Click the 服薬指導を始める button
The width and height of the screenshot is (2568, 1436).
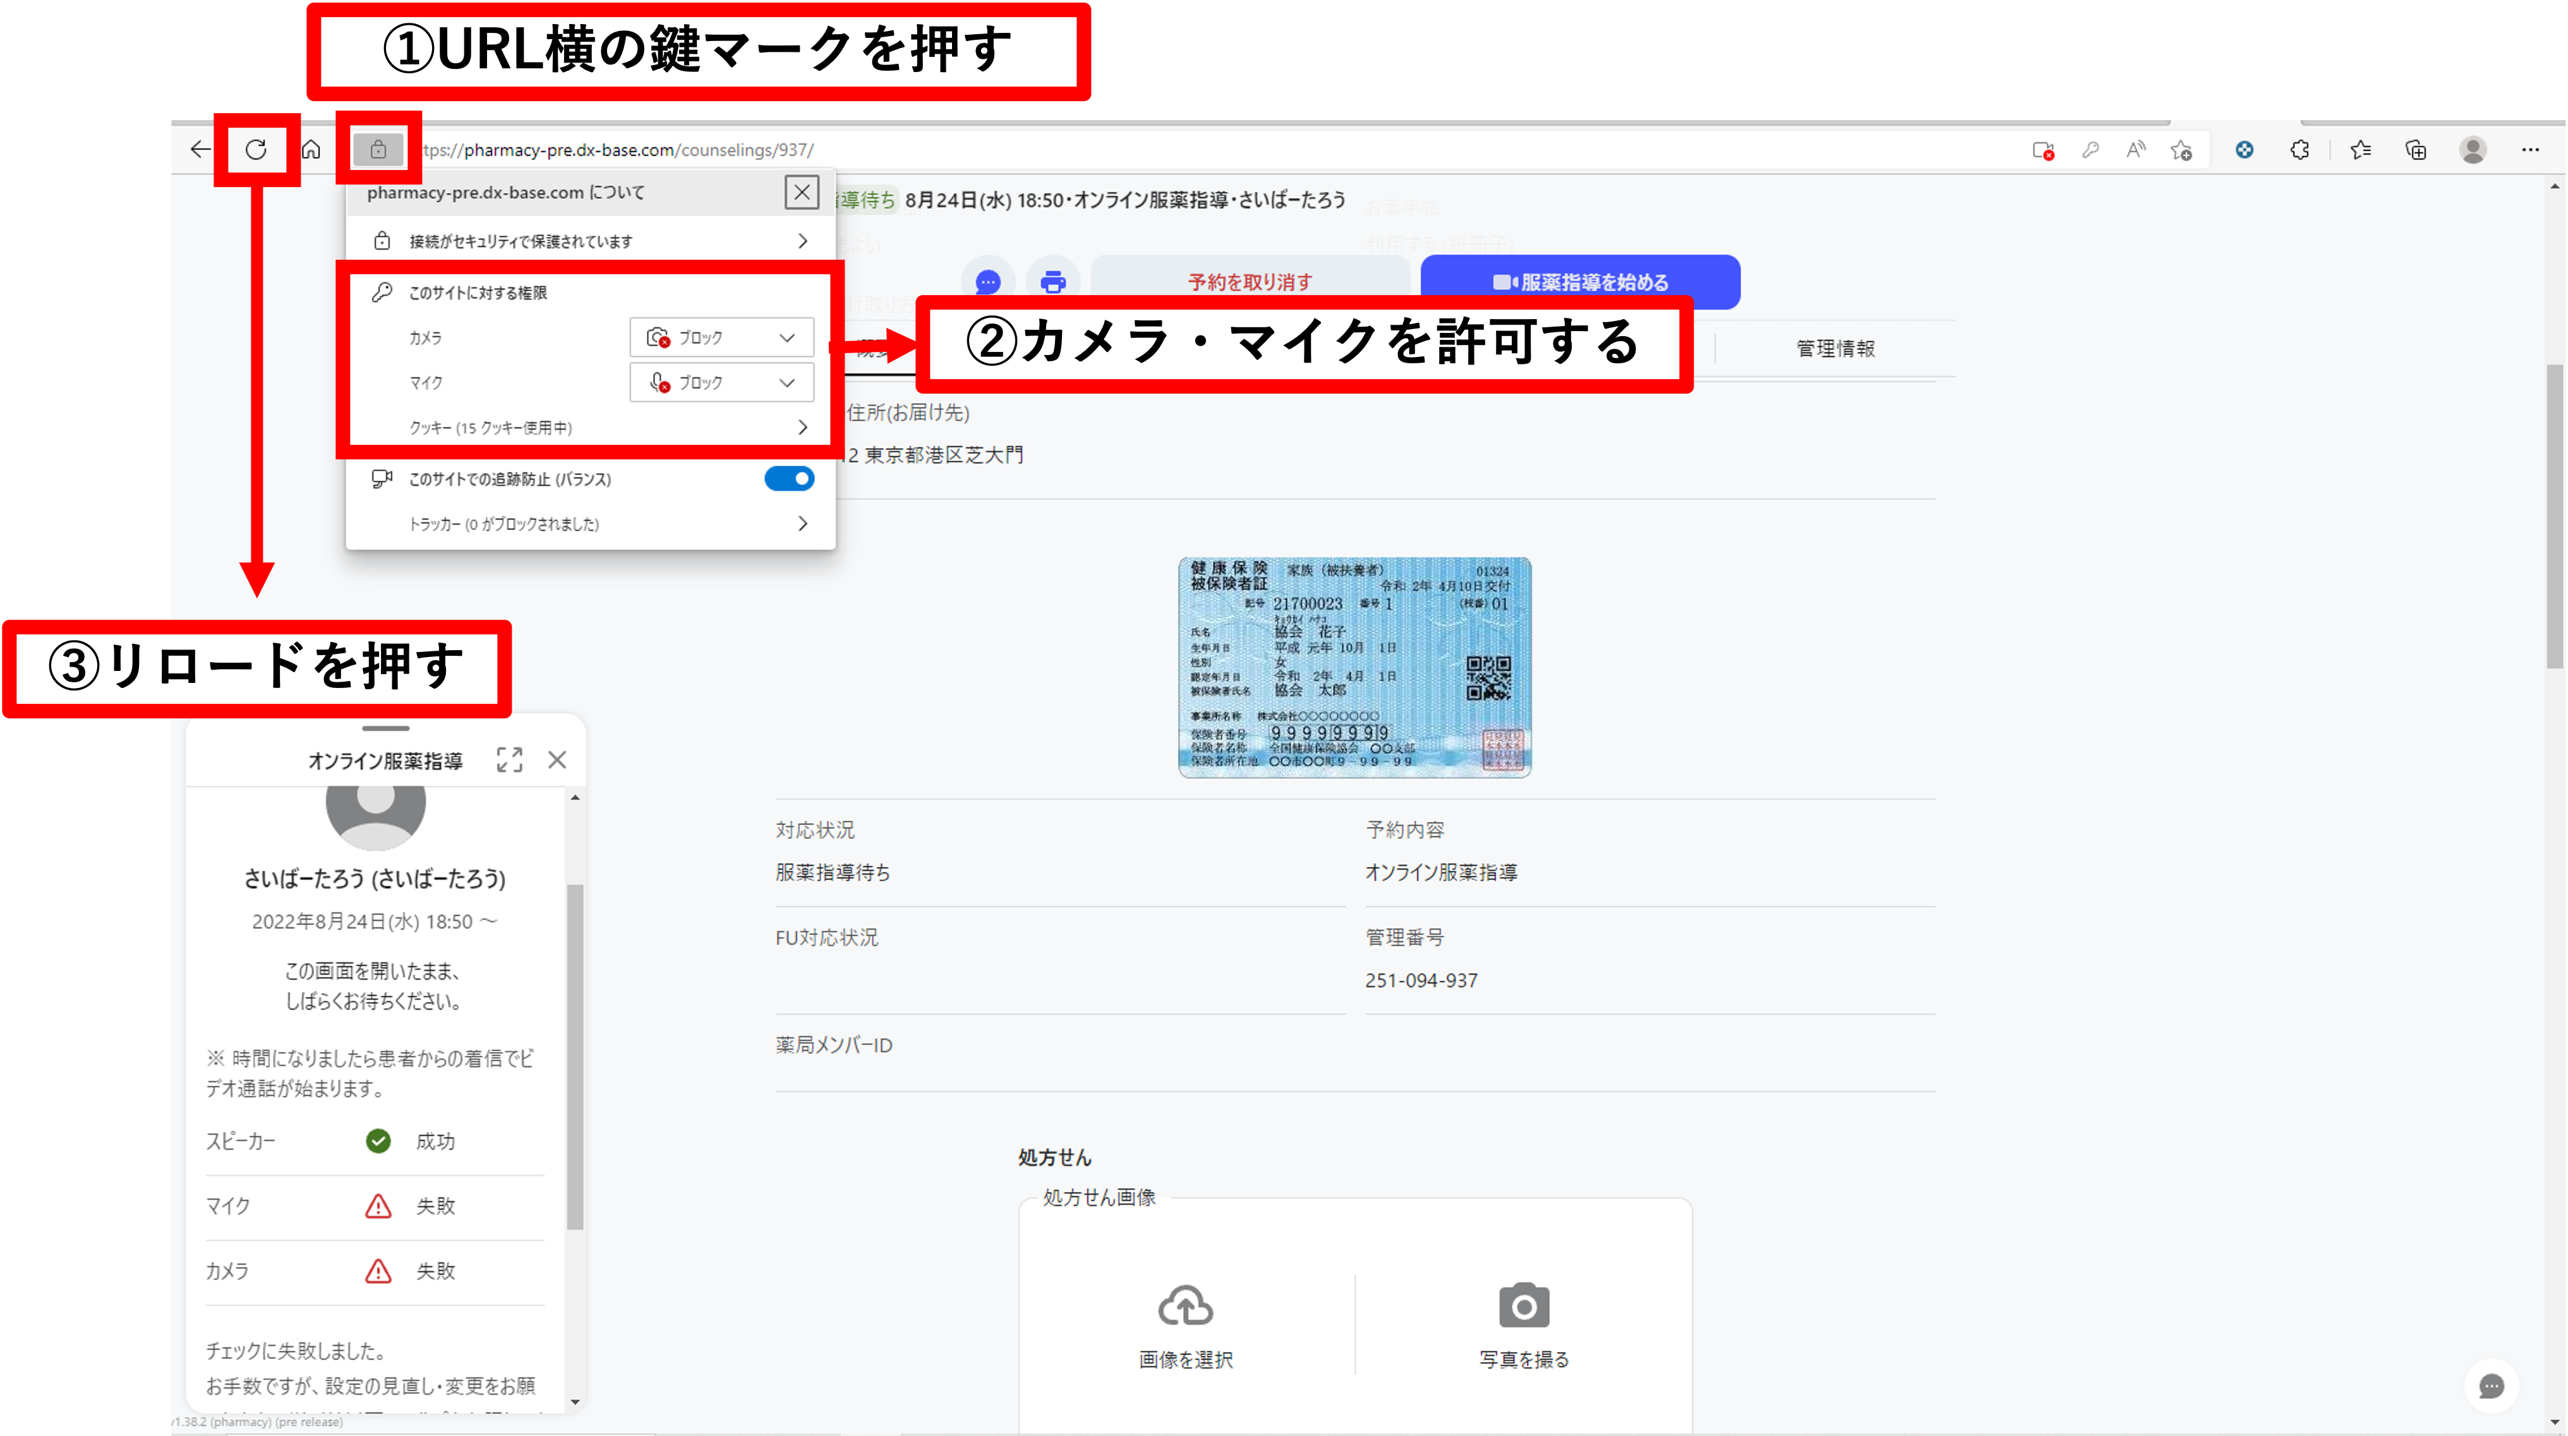[x=1580, y=282]
